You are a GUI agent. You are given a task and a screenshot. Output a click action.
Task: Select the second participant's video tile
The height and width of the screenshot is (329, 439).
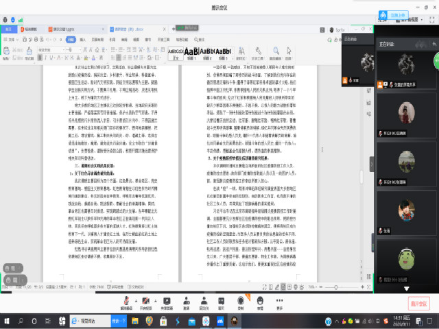(407, 115)
